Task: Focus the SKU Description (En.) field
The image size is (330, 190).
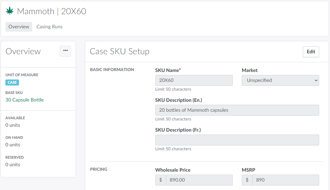Action: 237,110
